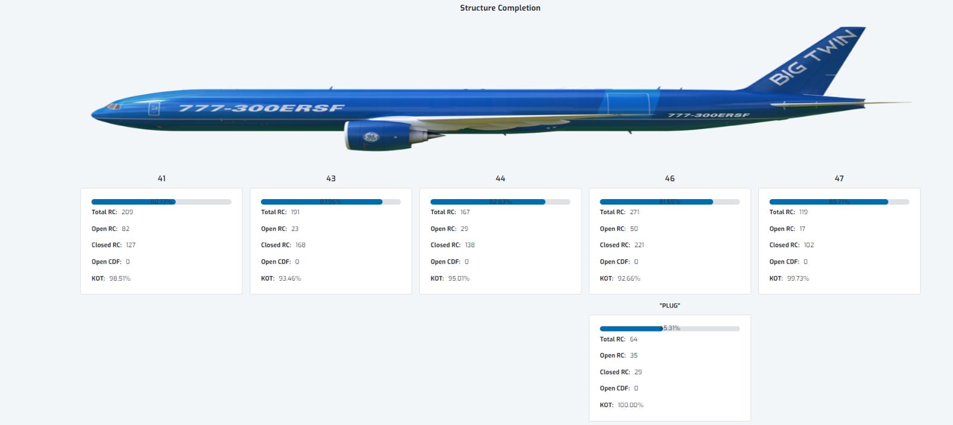Click Closed RC 168 in section 43
The height and width of the screenshot is (425, 953).
coord(284,245)
